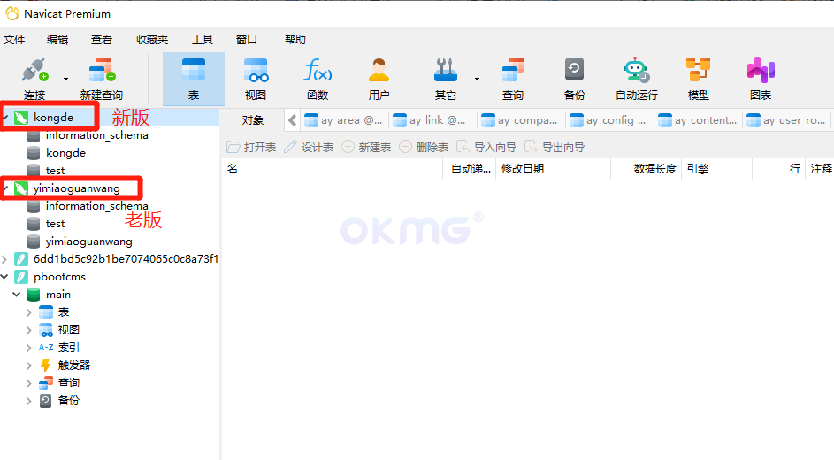Open the Model (模型) toolbar icon
The width and height of the screenshot is (834, 460).
pyautogui.click(x=698, y=70)
